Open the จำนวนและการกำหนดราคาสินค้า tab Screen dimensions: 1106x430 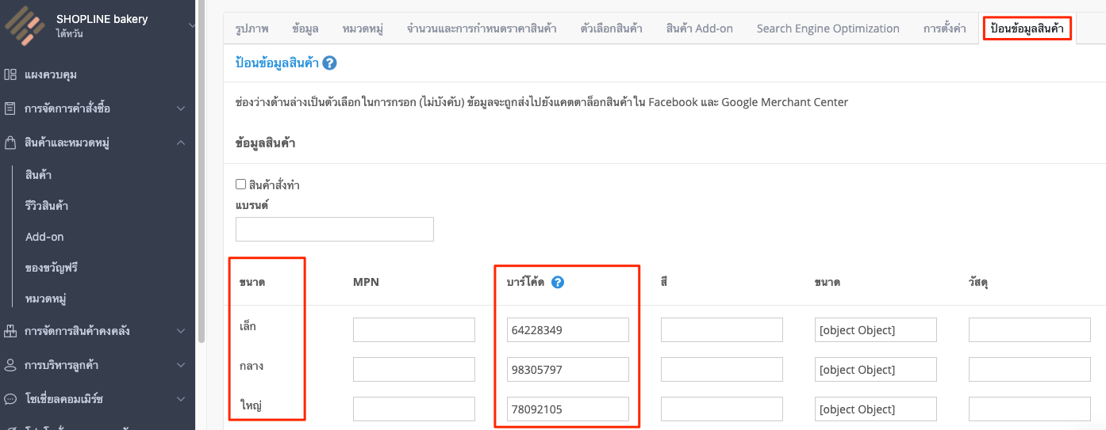(482, 29)
